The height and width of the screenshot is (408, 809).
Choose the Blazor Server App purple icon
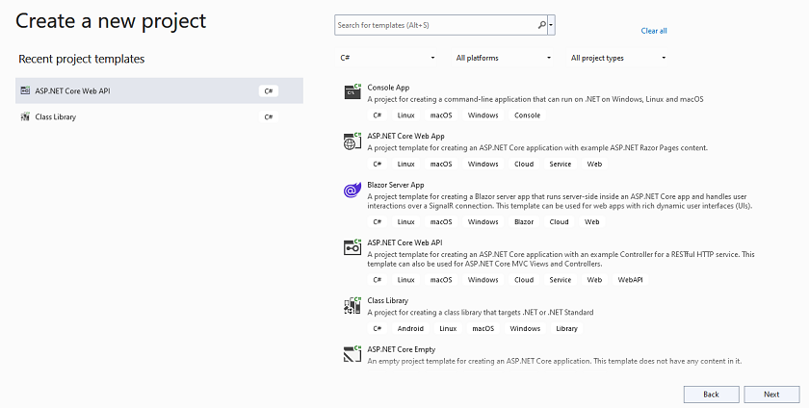coord(352,190)
